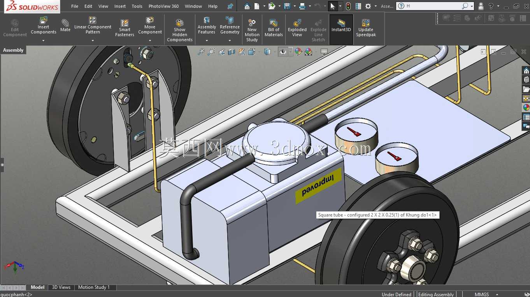Expand Assembly Features dropdown arrow
Image resolution: width=530 pixels, height=297 pixels.
207,40
